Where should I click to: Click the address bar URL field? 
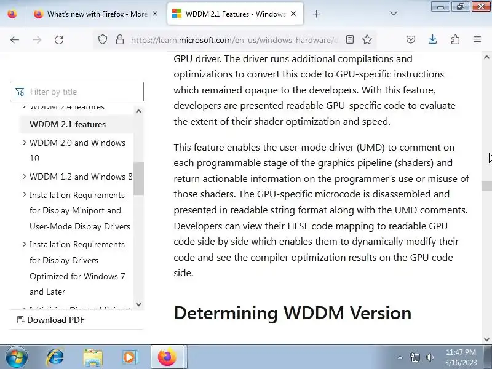pos(234,40)
